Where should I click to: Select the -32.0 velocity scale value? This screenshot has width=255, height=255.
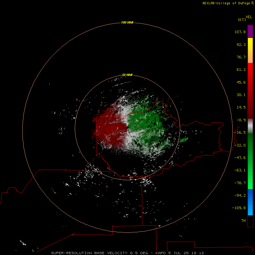[x=240, y=145]
